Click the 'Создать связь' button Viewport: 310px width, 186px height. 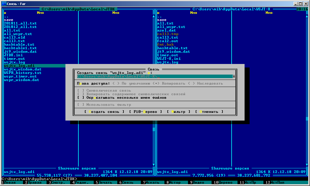pyautogui.click(x=102, y=112)
